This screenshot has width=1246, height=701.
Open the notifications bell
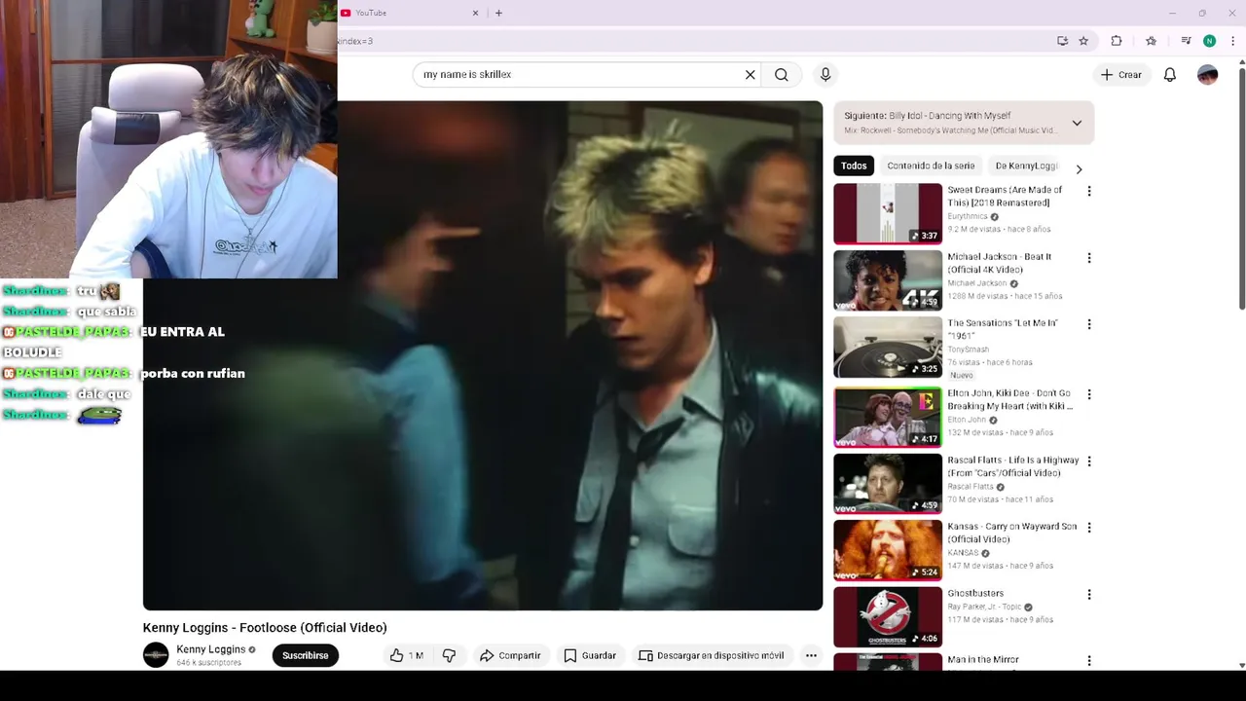pos(1170,75)
